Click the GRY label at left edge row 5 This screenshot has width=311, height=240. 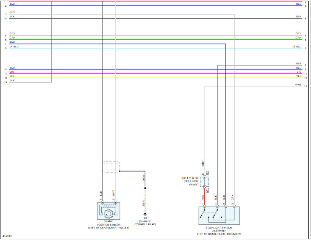point(12,33)
